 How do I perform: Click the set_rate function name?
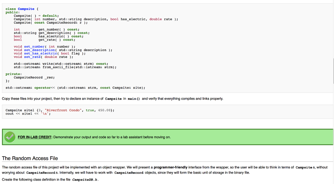pyautogui.click(x=32, y=57)
